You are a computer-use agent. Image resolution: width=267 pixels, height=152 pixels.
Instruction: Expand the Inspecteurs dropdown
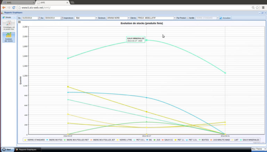[x=96, y=18]
